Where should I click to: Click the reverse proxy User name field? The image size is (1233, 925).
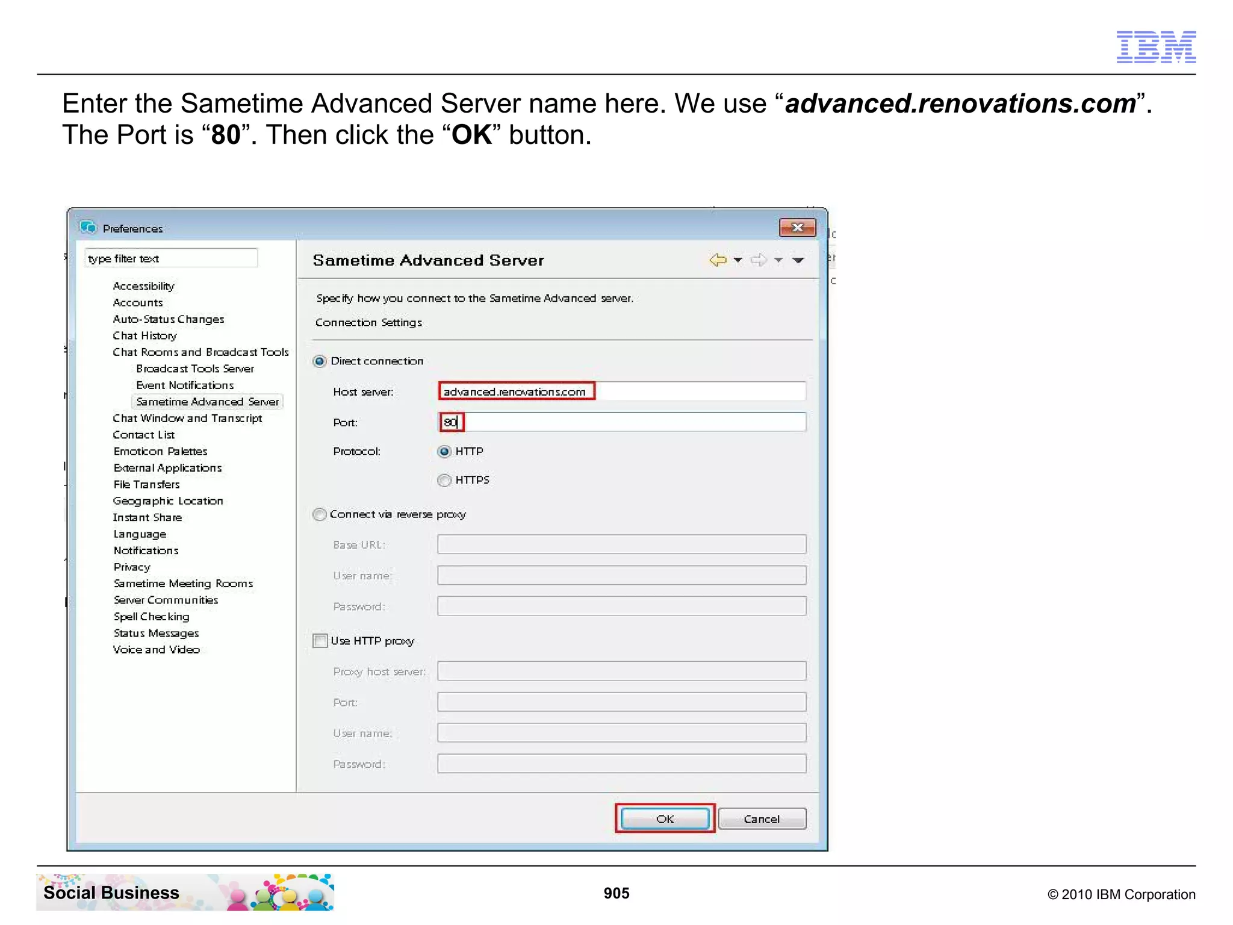622,575
